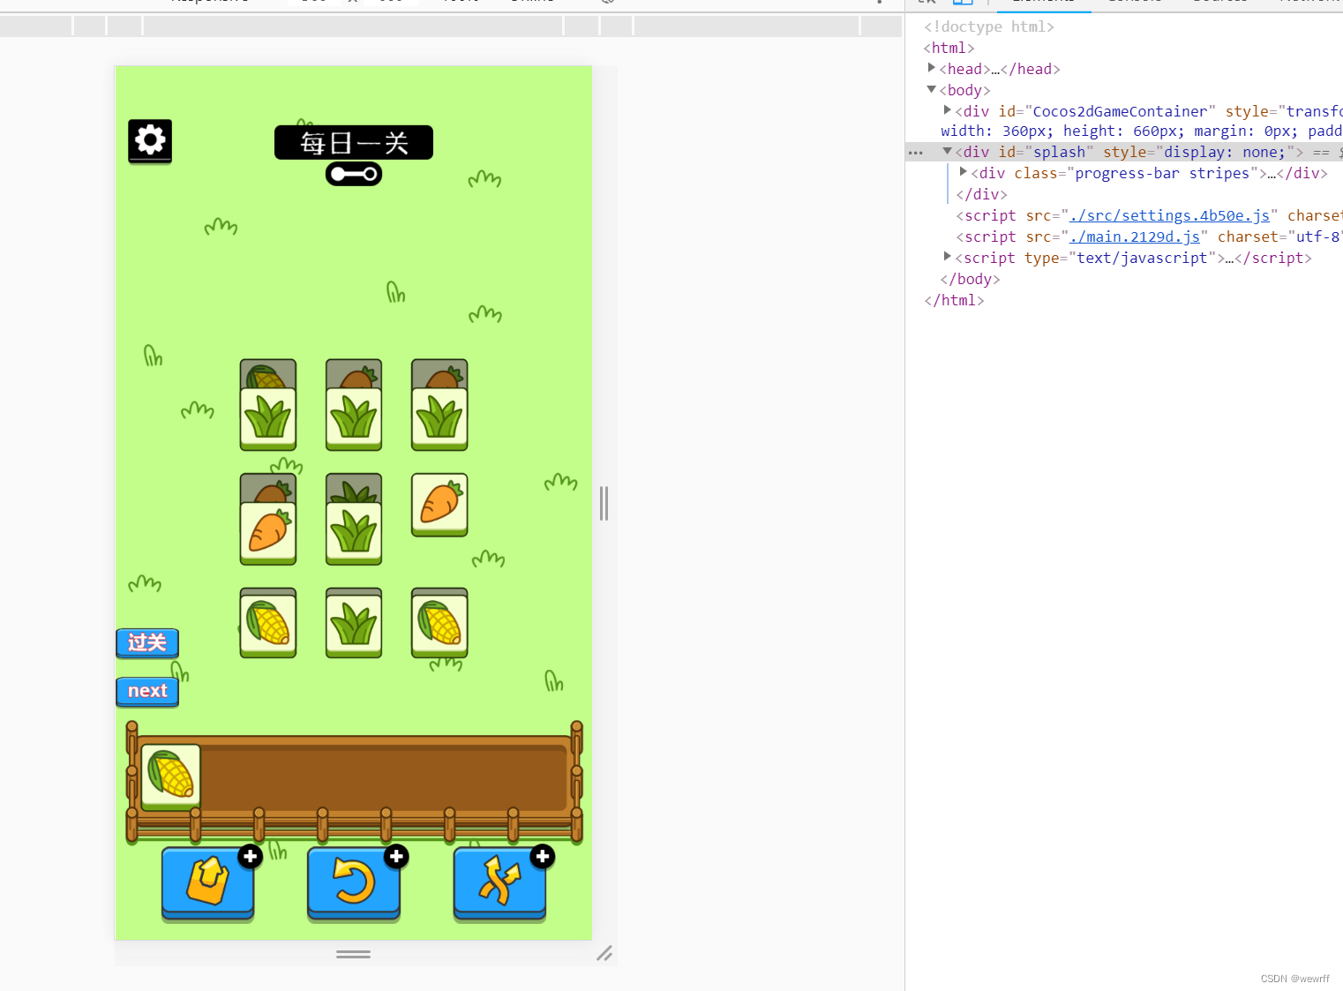Screen dimensions: 1343x991
Task: Collapse the body element in DOM tree
Action: pyautogui.click(x=931, y=89)
